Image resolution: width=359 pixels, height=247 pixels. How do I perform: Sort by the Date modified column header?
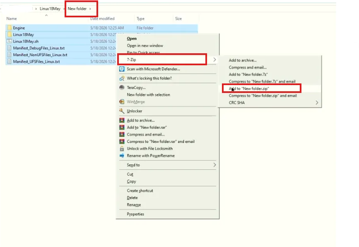pos(102,19)
